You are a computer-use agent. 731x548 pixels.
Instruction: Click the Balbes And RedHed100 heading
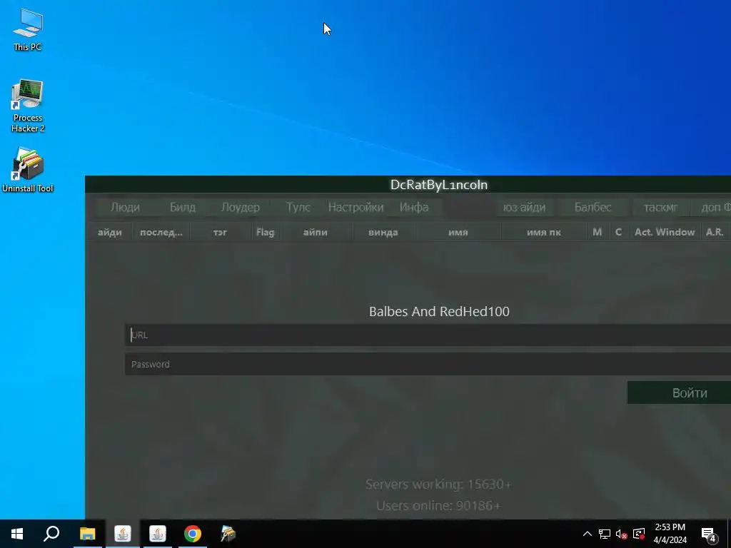(x=439, y=311)
